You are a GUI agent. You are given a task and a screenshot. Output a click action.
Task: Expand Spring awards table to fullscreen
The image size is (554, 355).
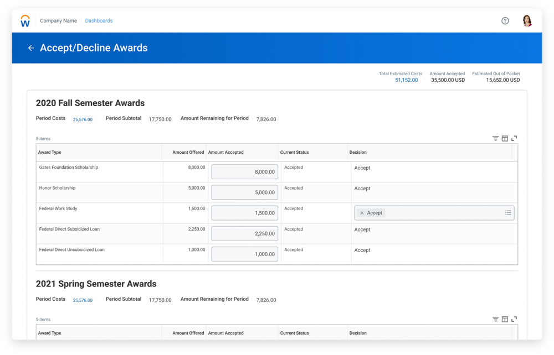[514, 320]
